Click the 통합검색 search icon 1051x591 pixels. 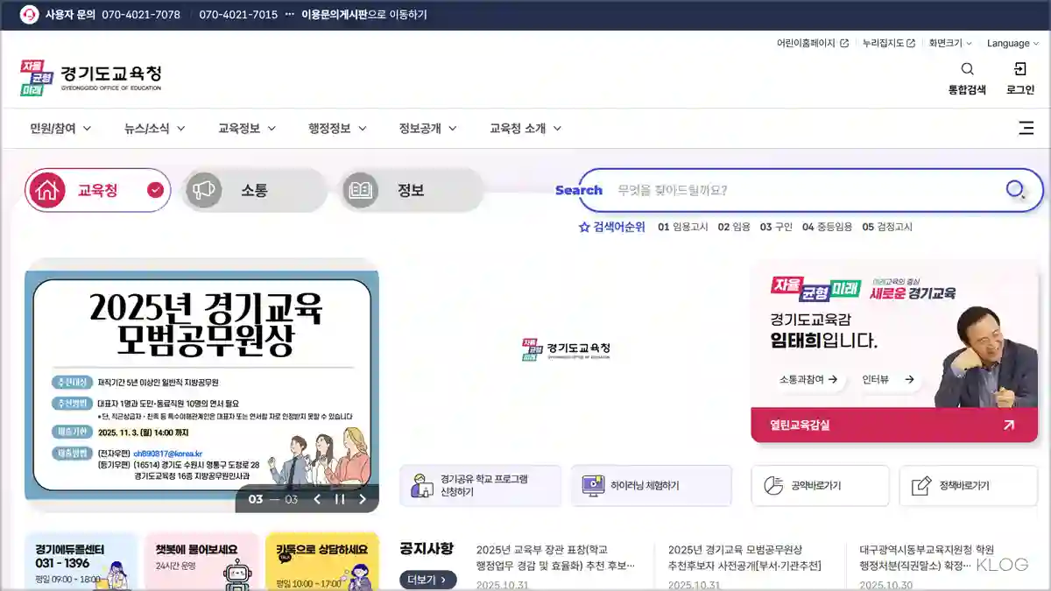point(967,69)
